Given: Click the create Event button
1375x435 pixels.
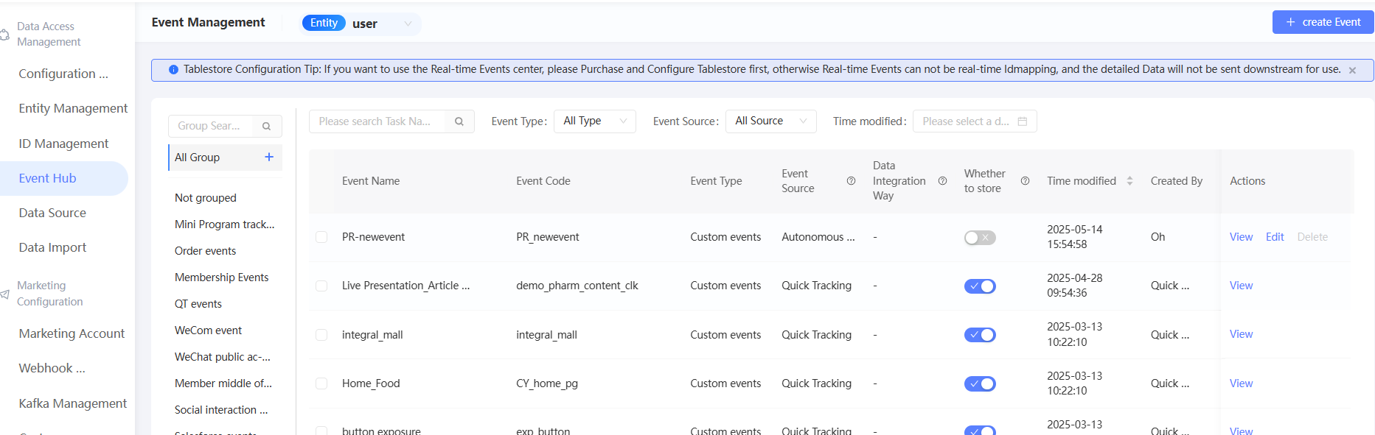Looking at the screenshot, I should (x=1323, y=22).
